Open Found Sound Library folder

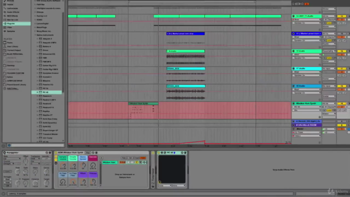click(16, 84)
